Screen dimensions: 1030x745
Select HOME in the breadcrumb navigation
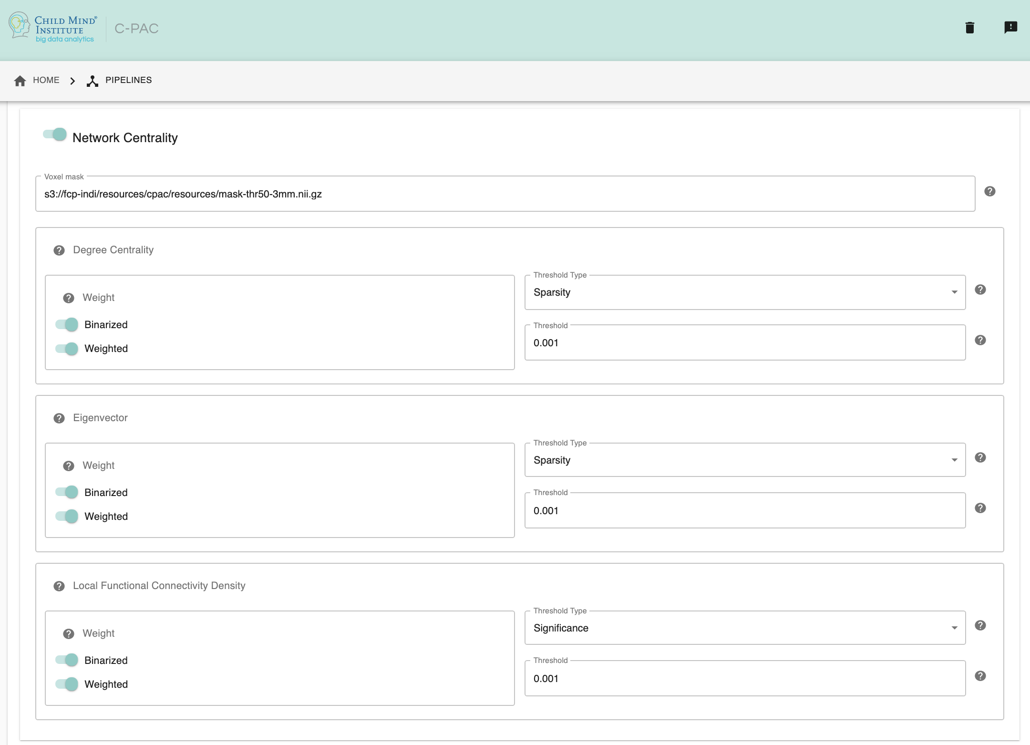coord(46,80)
